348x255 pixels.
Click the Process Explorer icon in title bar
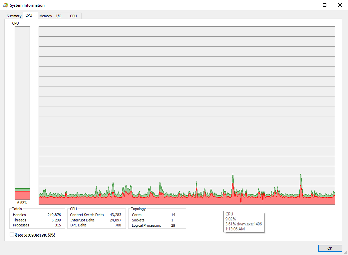point(6,5)
